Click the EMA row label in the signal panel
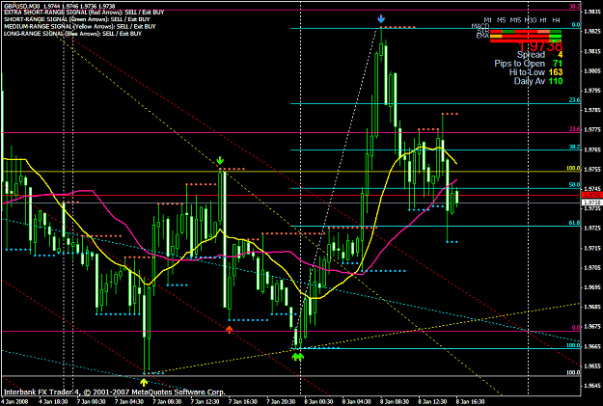 482,36
